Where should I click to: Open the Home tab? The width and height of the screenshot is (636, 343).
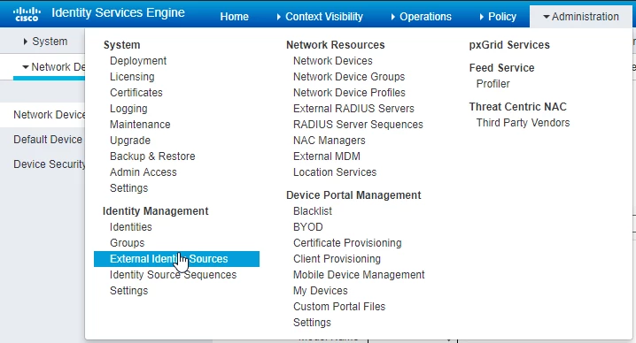(234, 17)
